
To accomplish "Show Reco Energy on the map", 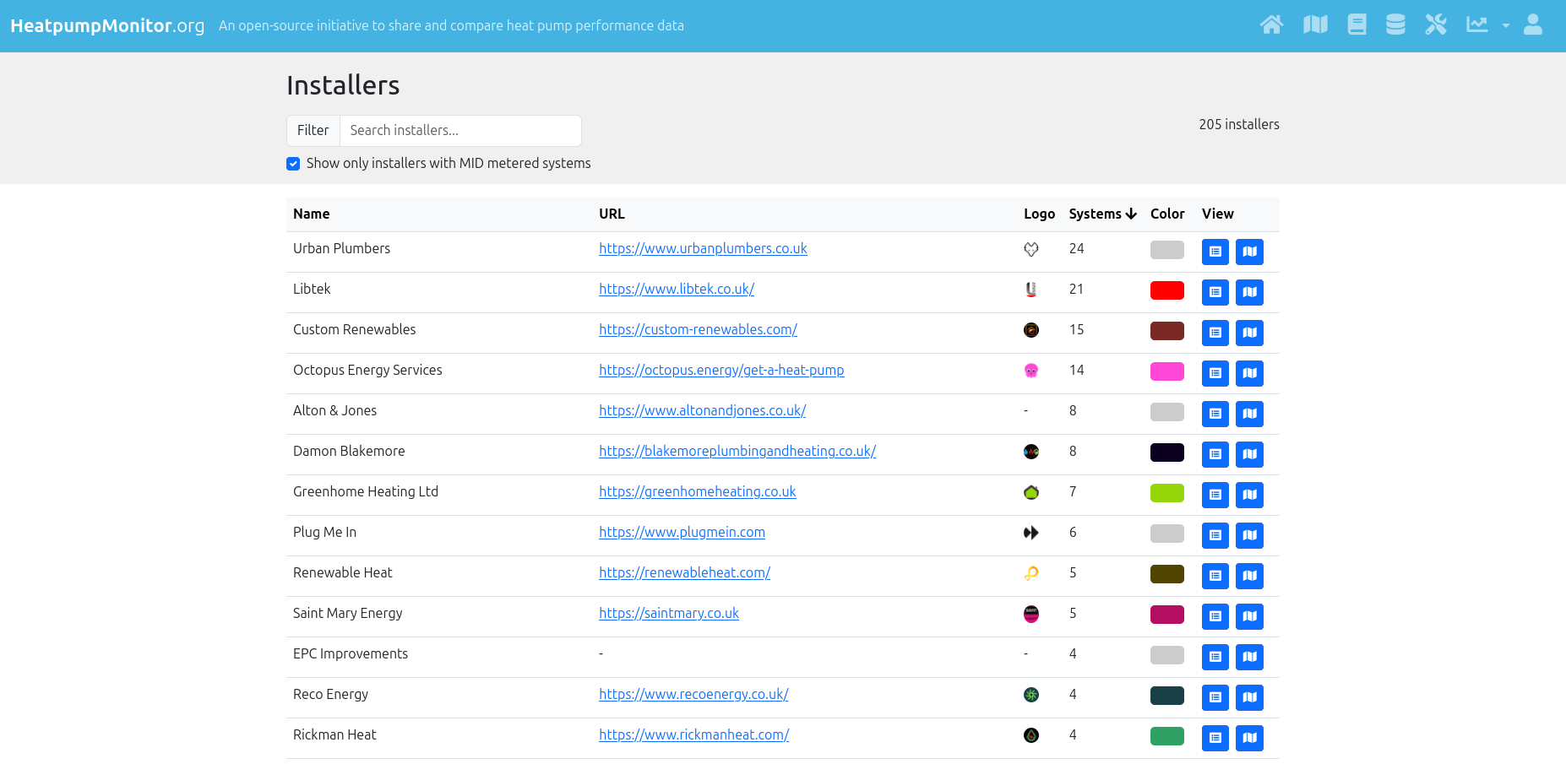I will [1249, 697].
